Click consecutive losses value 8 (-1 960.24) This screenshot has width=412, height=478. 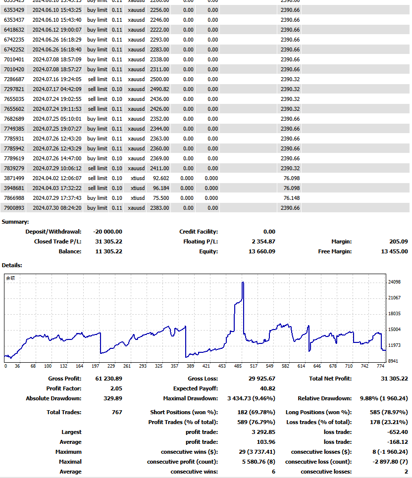coord(389,452)
